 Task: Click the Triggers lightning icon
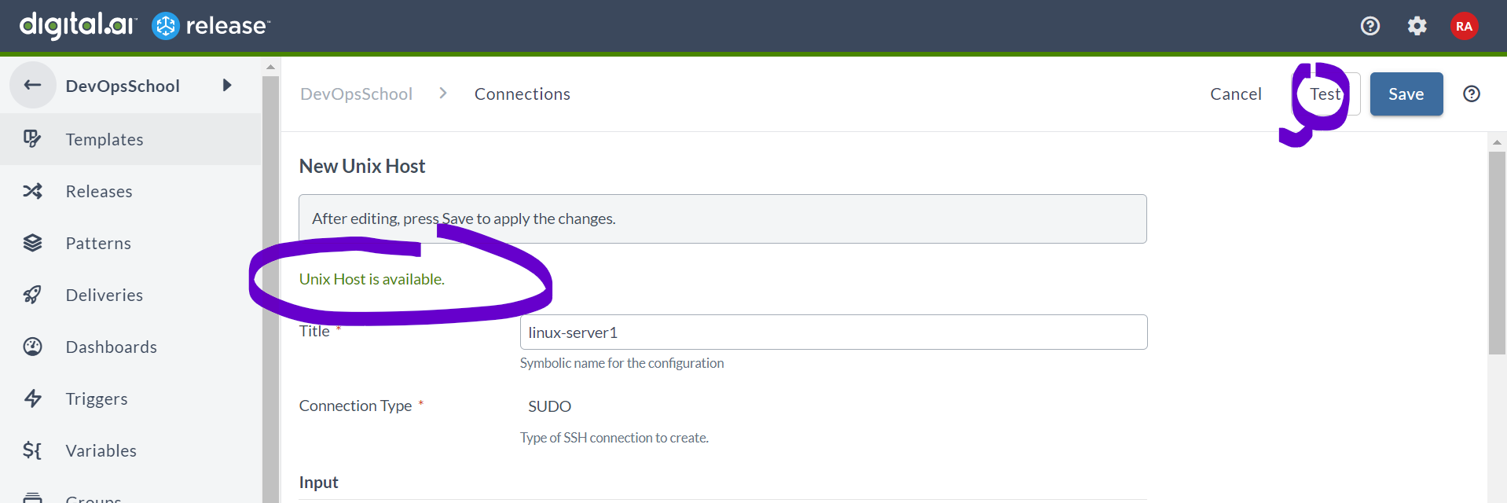[x=32, y=398]
